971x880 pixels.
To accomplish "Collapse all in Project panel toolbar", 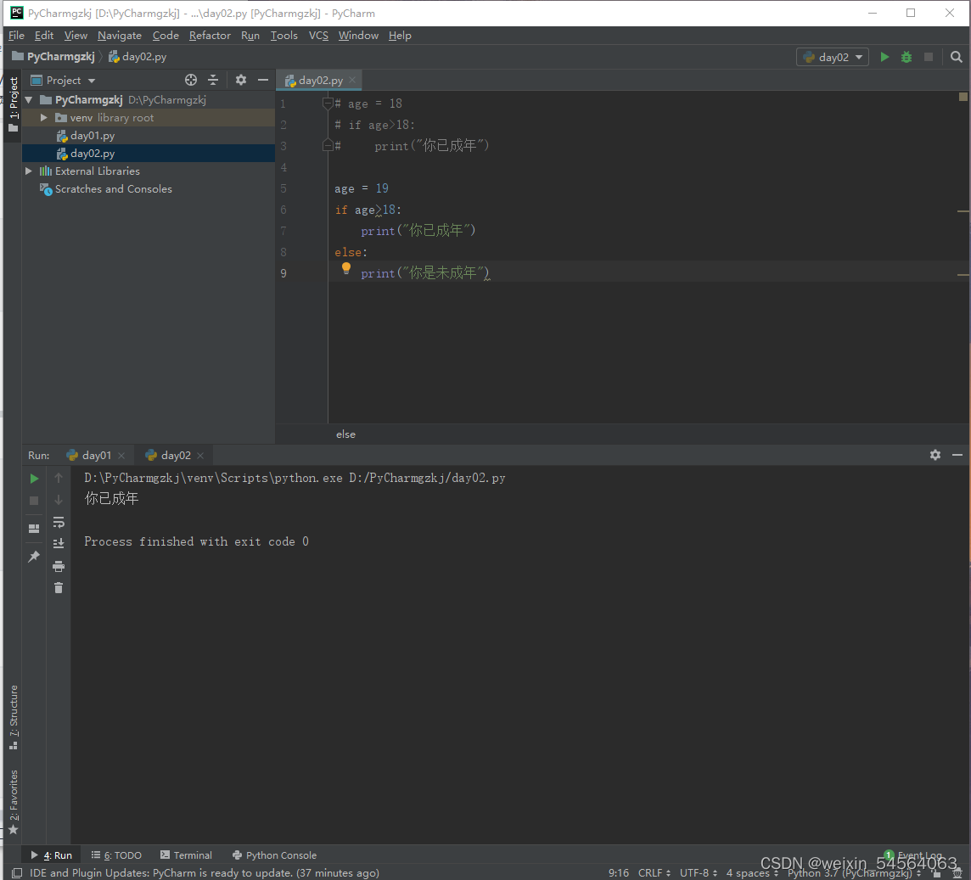I will point(213,80).
